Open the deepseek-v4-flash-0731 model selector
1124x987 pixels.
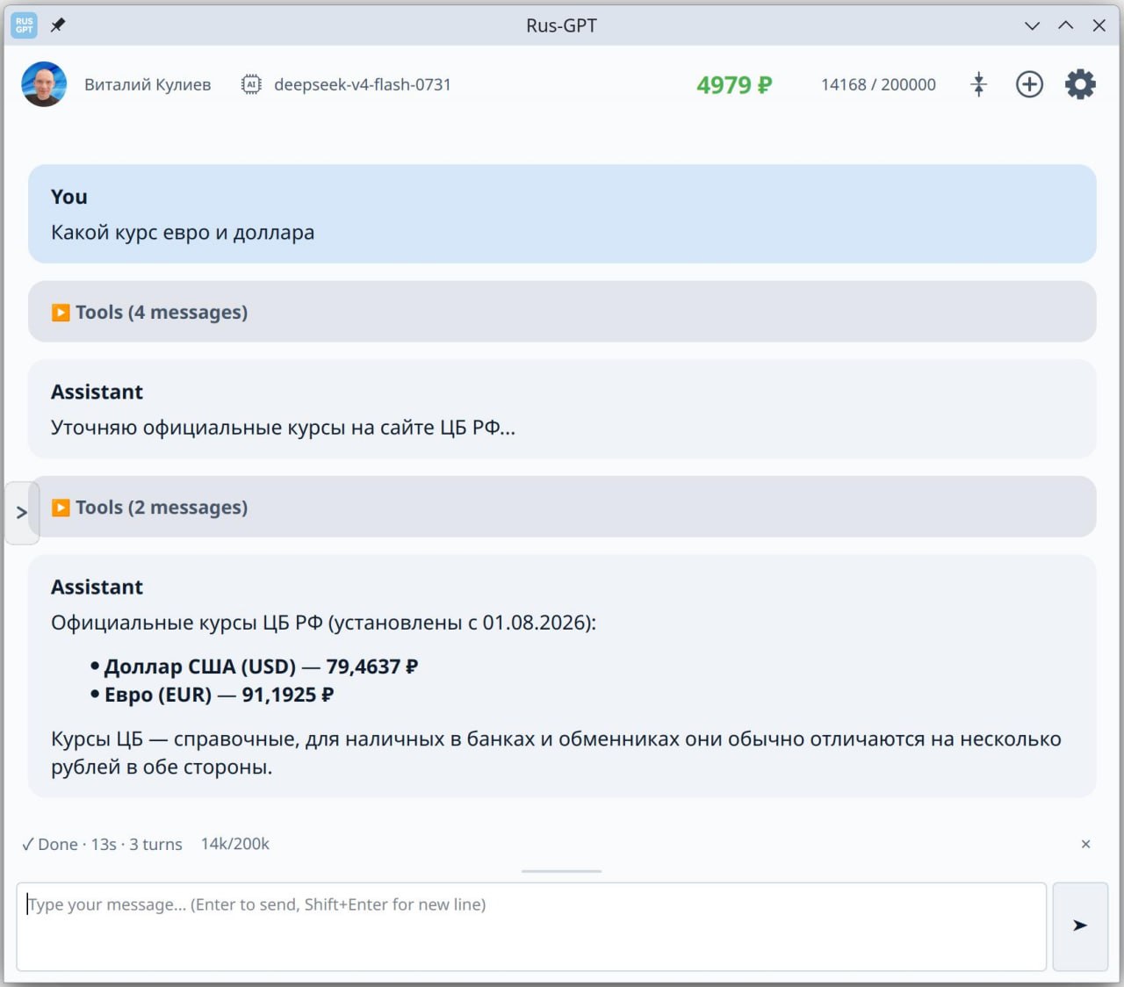(x=363, y=84)
